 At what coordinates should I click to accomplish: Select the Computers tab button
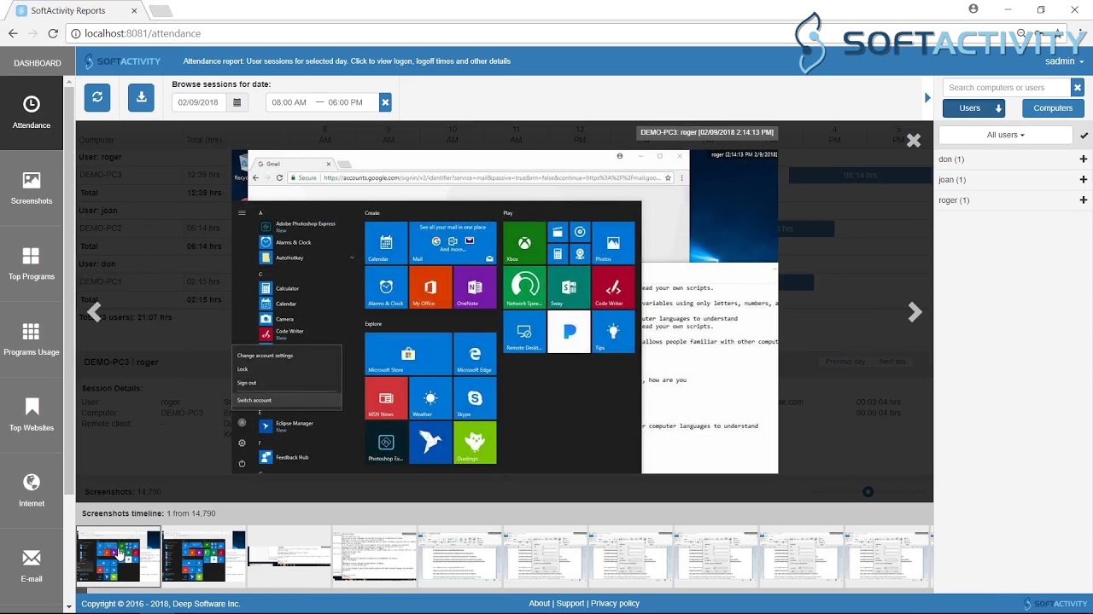(1053, 108)
